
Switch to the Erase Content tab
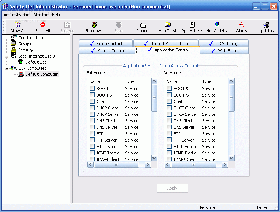click(x=106, y=44)
